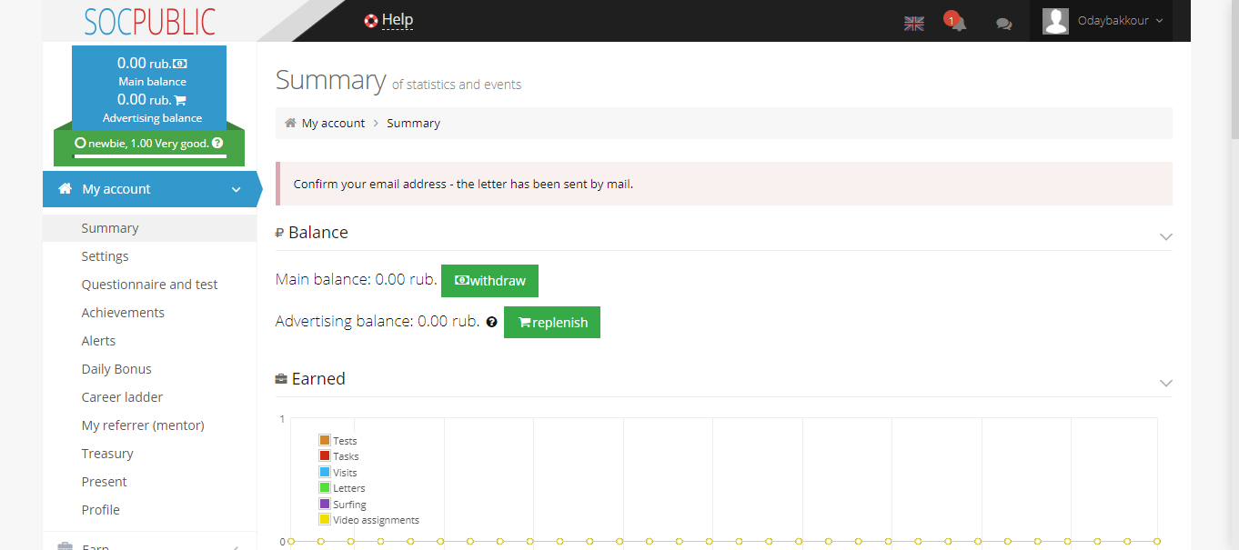Click the rating progress bar
1239x550 pixels.
point(149,156)
